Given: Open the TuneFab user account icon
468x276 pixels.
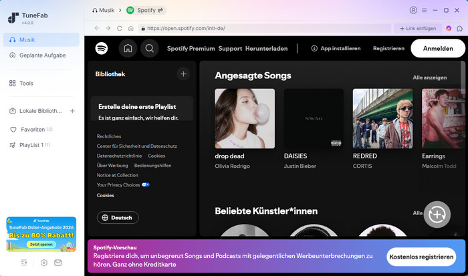Looking at the screenshot, I should tap(413, 10).
